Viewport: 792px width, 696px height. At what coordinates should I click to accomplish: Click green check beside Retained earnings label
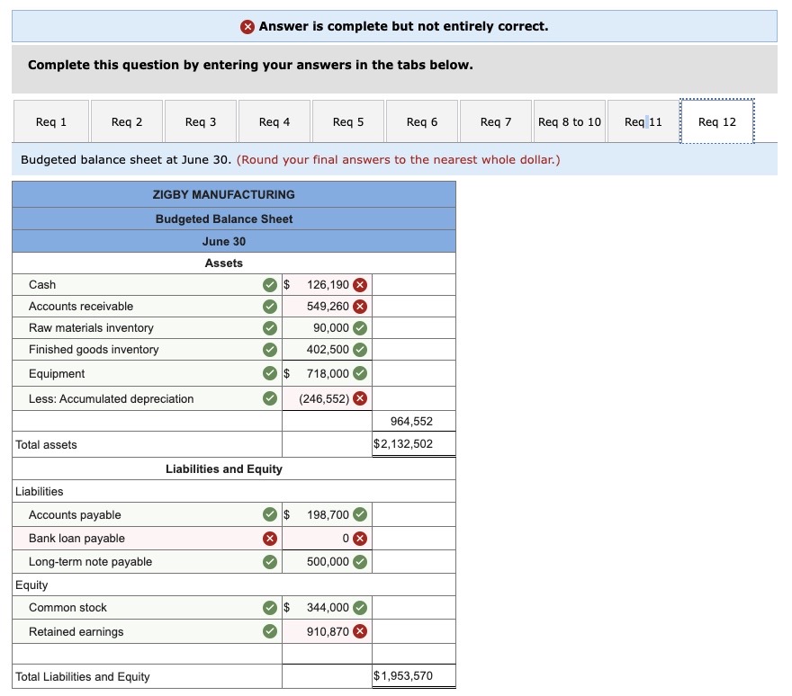click(270, 631)
